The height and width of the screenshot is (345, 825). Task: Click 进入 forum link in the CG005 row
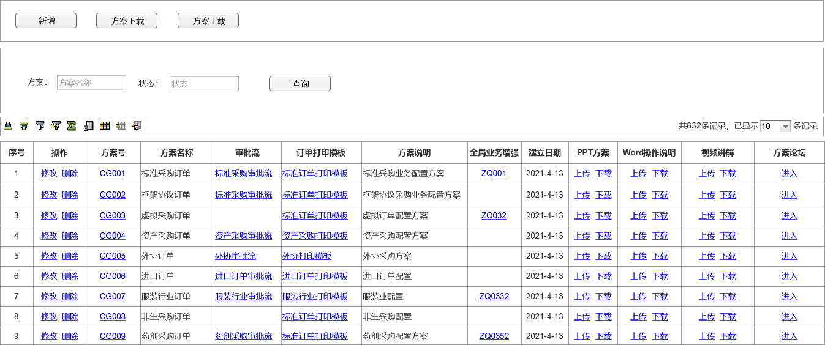coord(789,256)
